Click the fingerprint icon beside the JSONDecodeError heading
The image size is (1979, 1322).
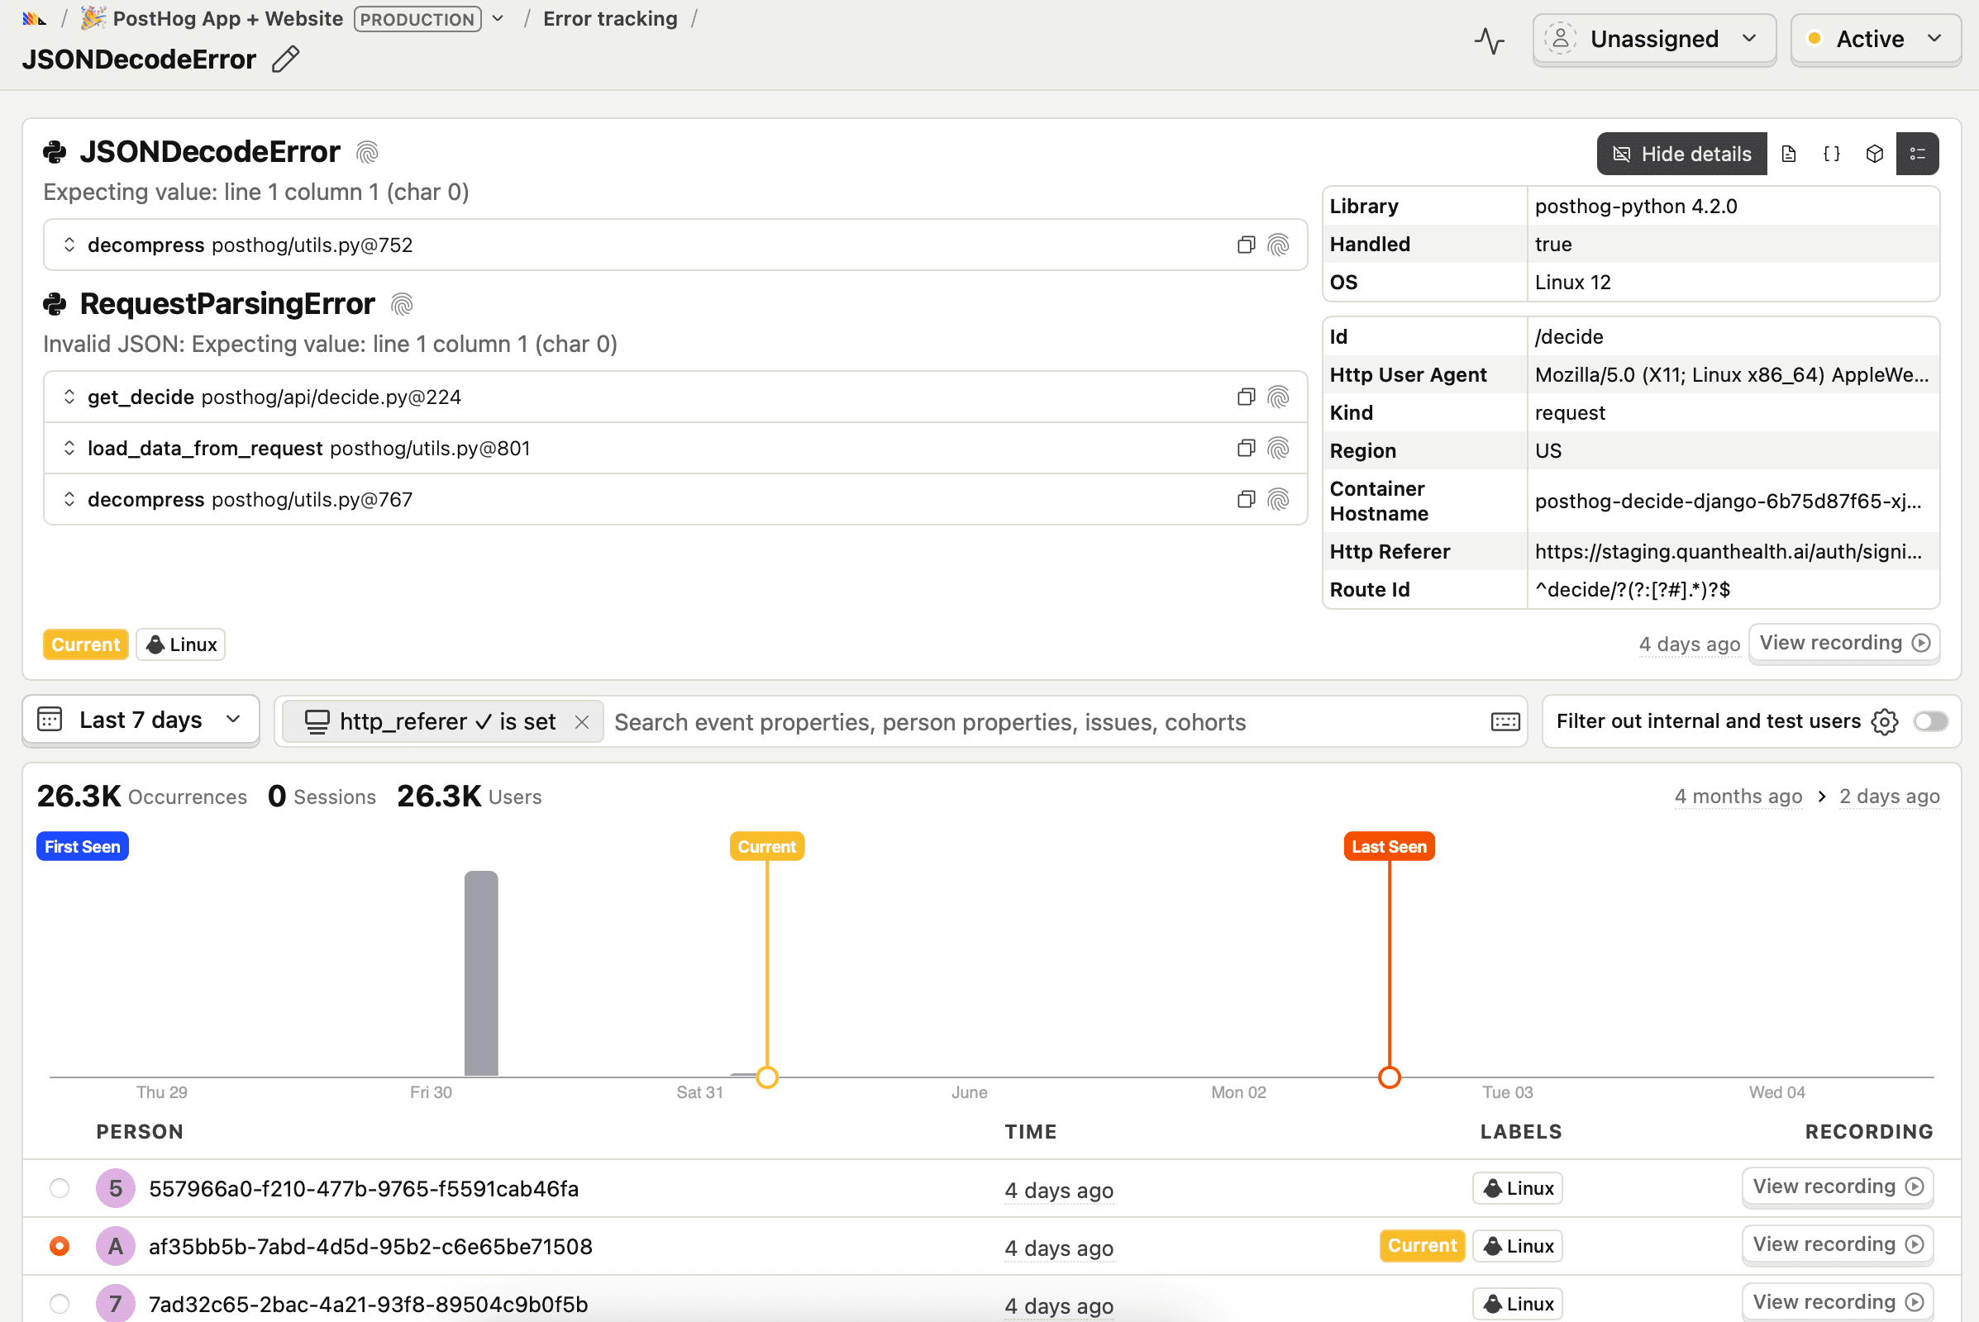(x=367, y=153)
